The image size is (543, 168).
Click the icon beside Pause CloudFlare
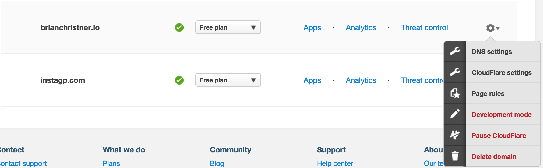click(x=455, y=135)
